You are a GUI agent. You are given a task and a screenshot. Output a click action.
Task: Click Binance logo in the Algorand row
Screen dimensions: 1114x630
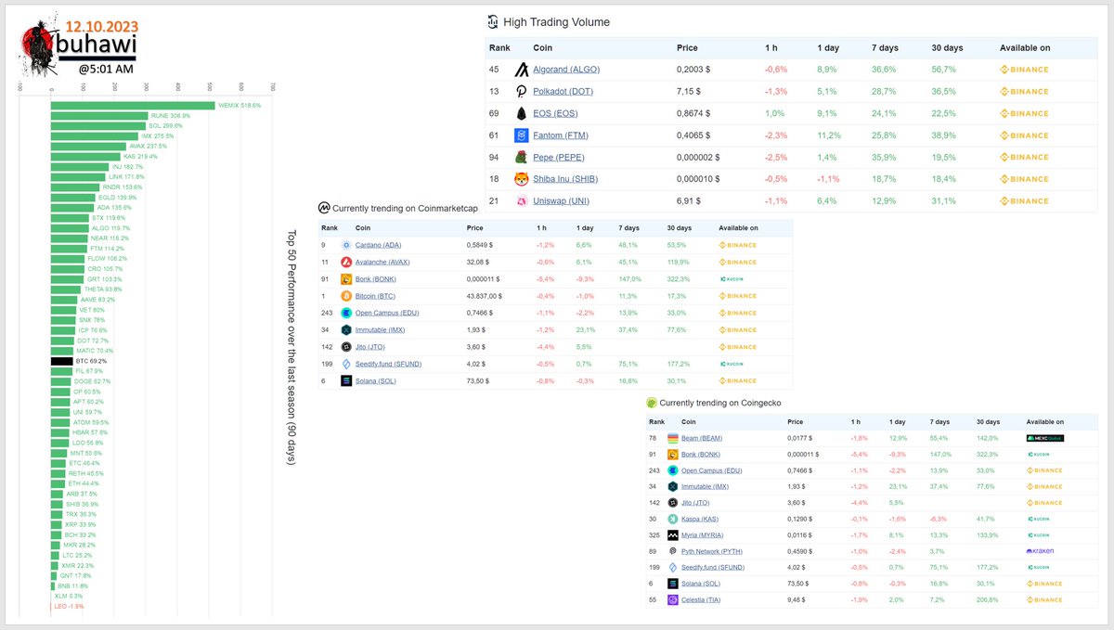coord(1024,70)
